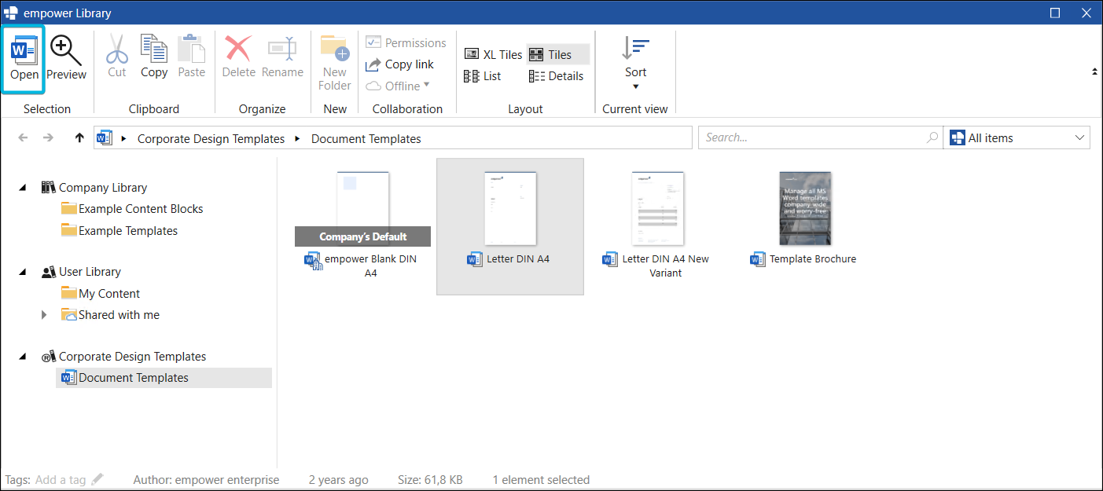Click Copy link
Screen dimensions: 1103x491
pyautogui.click(x=399, y=64)
